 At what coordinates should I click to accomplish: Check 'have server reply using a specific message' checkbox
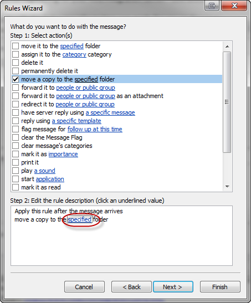(16, 112)
